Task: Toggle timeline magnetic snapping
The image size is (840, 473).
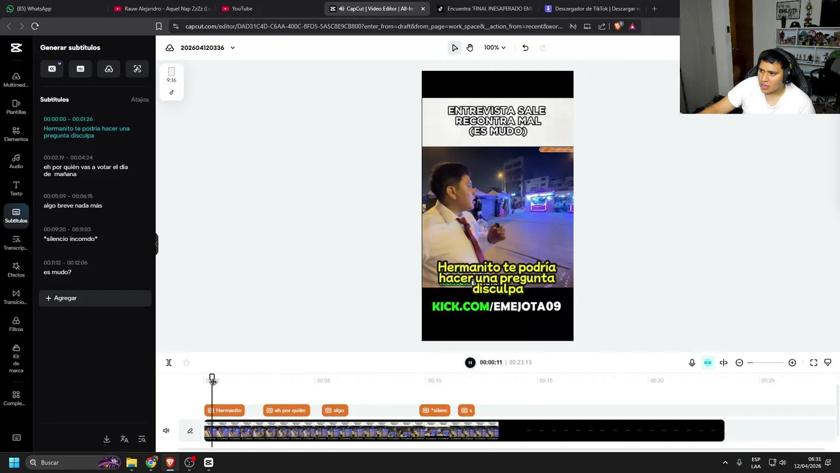Action: coord(707,363)
